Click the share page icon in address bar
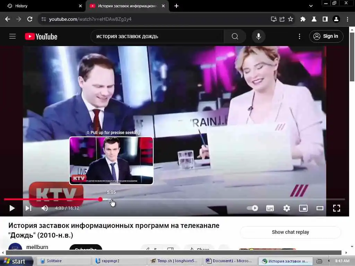Viewport: 355px width, 266px height. coord(282,19)
